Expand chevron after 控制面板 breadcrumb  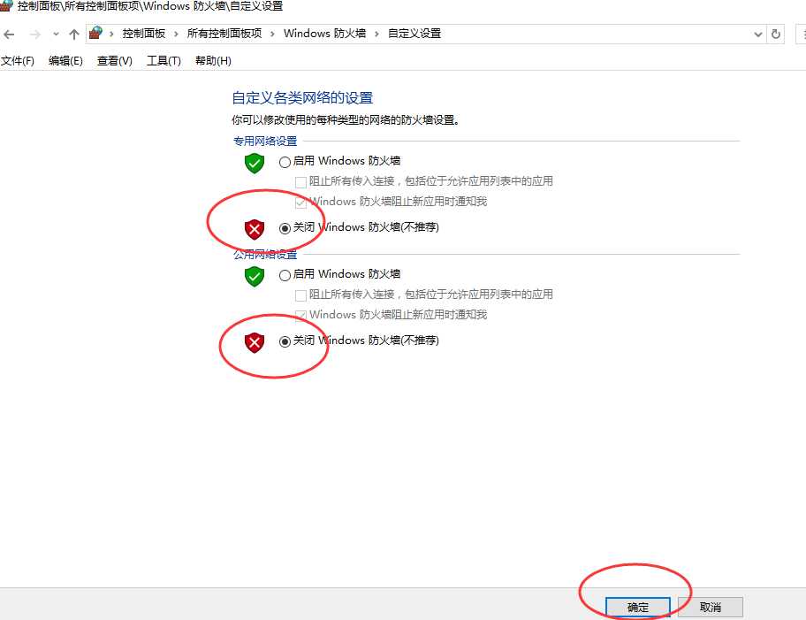pyautogui.click(x=177, y=34)
